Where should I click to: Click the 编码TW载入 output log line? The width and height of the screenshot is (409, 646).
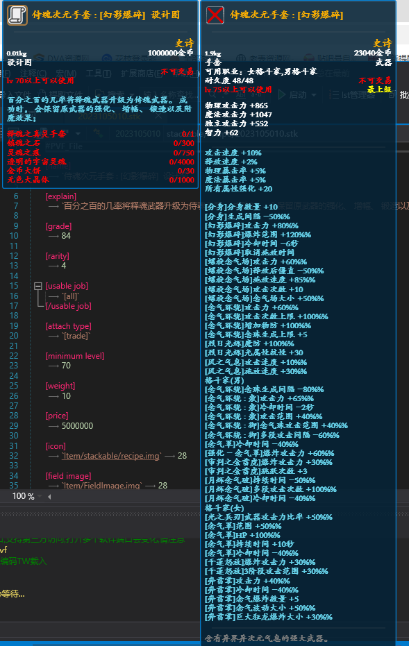(x=24, y=561)
